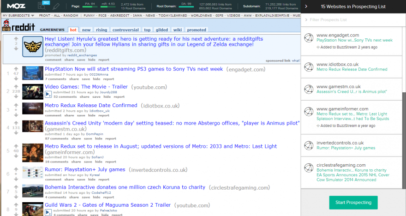
Task: Open the 87 comments link
Action: [56, 138]
